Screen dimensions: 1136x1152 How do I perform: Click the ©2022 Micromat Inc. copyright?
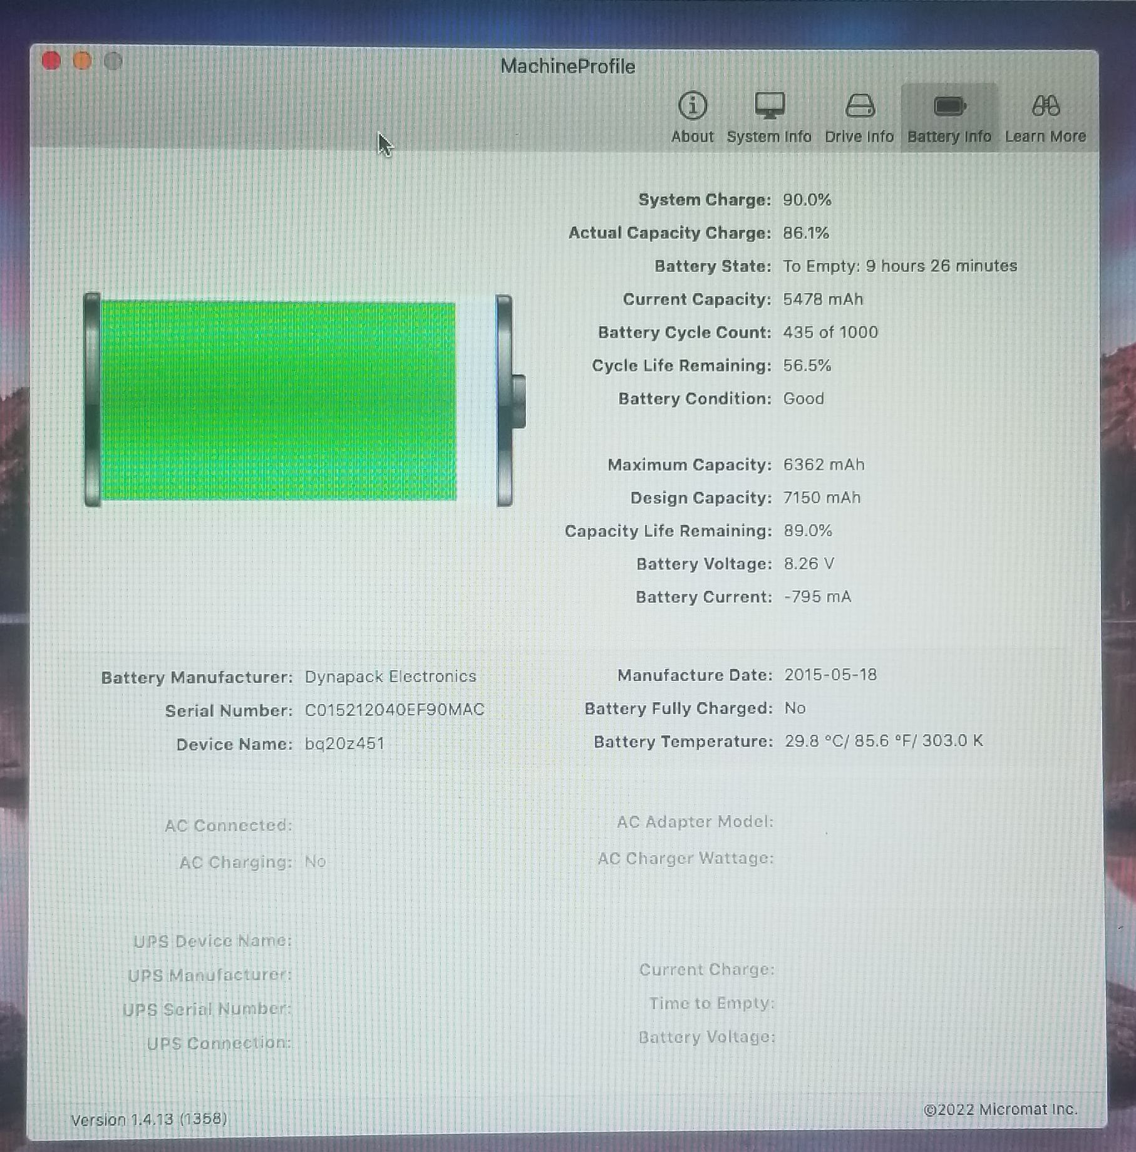coord(1001,1109)
